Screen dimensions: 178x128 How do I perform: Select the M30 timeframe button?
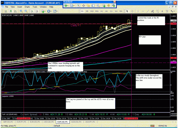97,11
